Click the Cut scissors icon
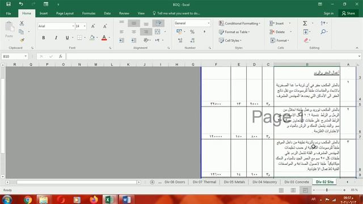363x204 pixels. point(22,23)
